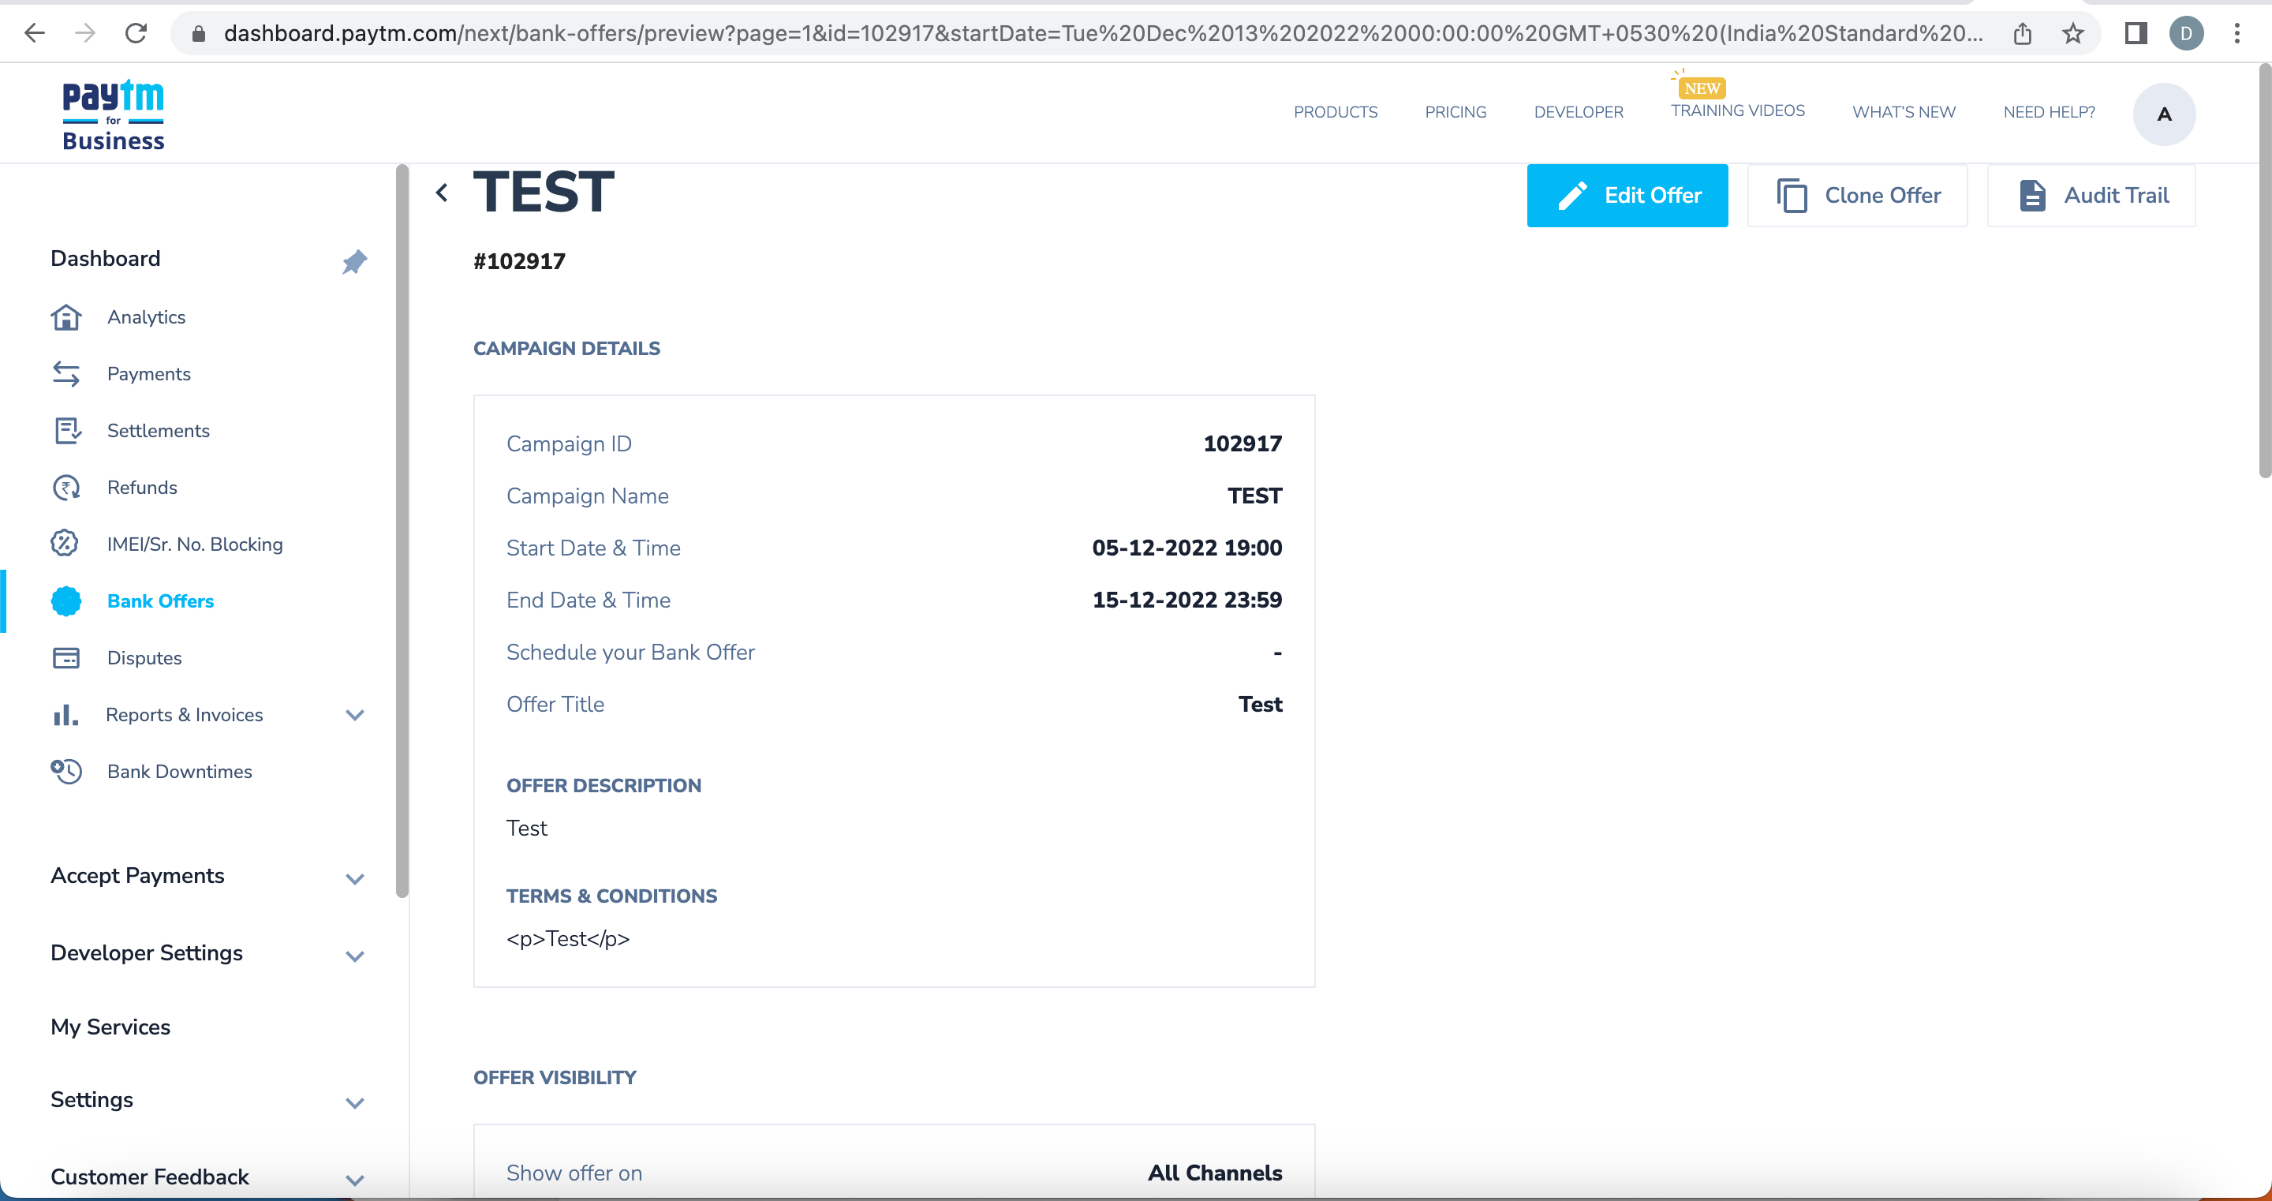The width and height of the screenshot is (2272, 1201).
Task: Open Payments in the sidebar
Action: point(149,373)
